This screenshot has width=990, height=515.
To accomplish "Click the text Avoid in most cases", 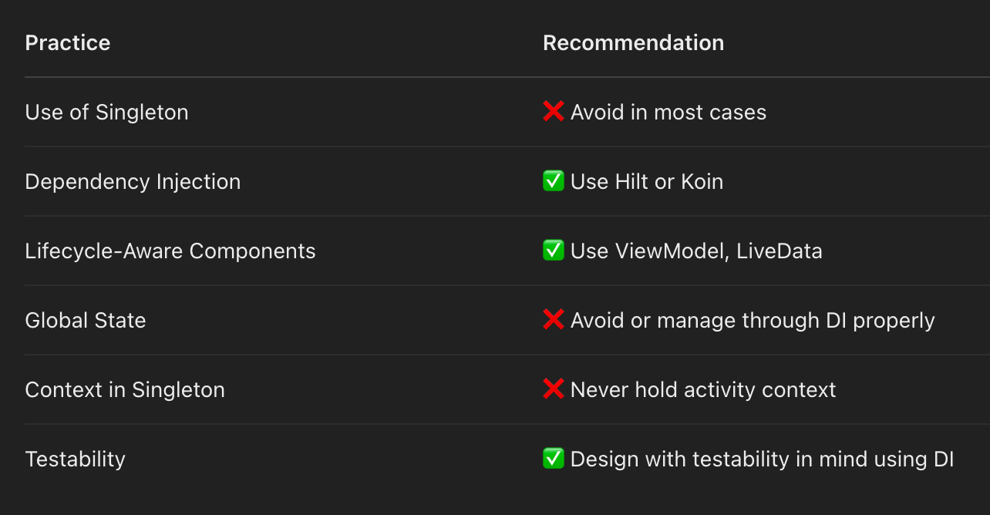I will [668, 113].
